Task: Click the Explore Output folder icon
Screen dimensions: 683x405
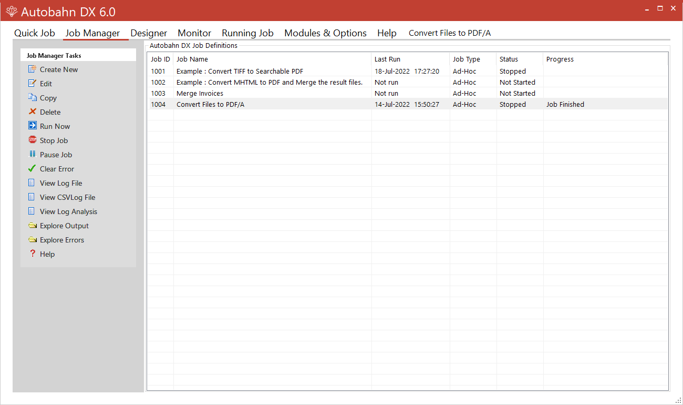Action: [x=33, y=225]
